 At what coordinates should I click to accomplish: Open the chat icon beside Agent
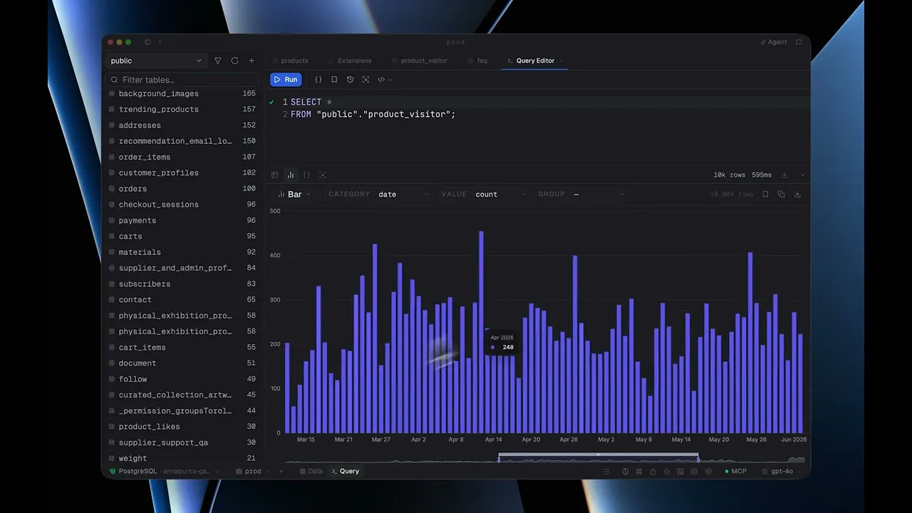pos(799,42)
